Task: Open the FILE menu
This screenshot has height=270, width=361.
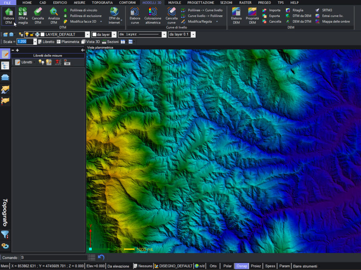Action: coord(8,3)
